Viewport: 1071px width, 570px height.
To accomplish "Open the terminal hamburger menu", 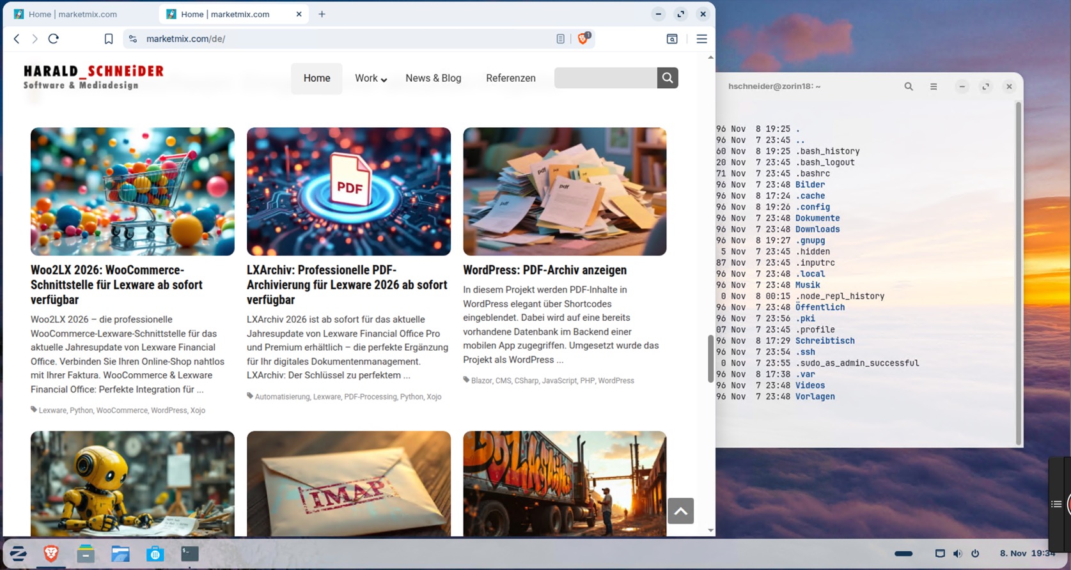I will tap(934, 86).
